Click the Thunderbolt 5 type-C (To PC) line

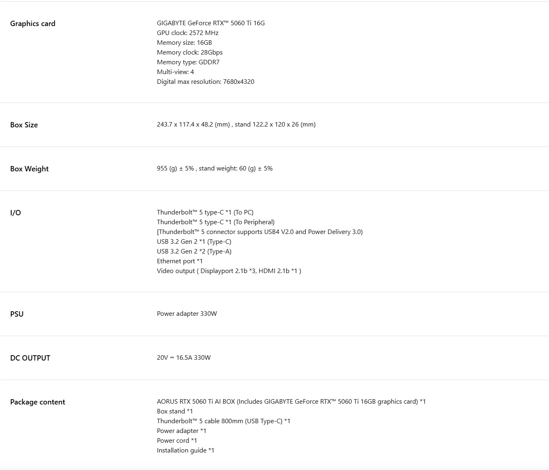(205, 212)
